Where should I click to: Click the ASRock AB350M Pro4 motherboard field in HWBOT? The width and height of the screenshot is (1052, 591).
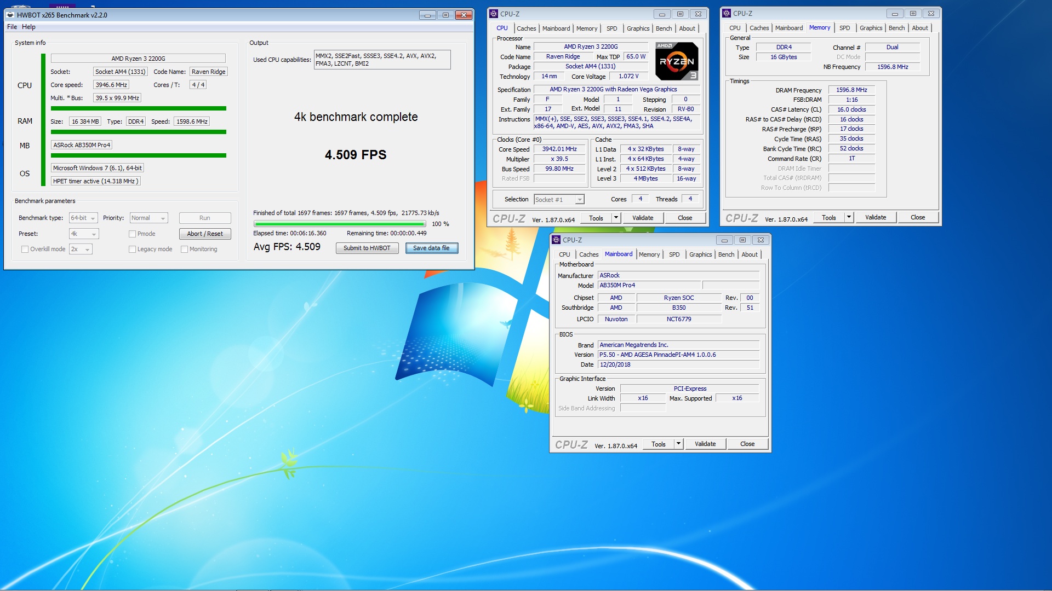tap(82, 145)
